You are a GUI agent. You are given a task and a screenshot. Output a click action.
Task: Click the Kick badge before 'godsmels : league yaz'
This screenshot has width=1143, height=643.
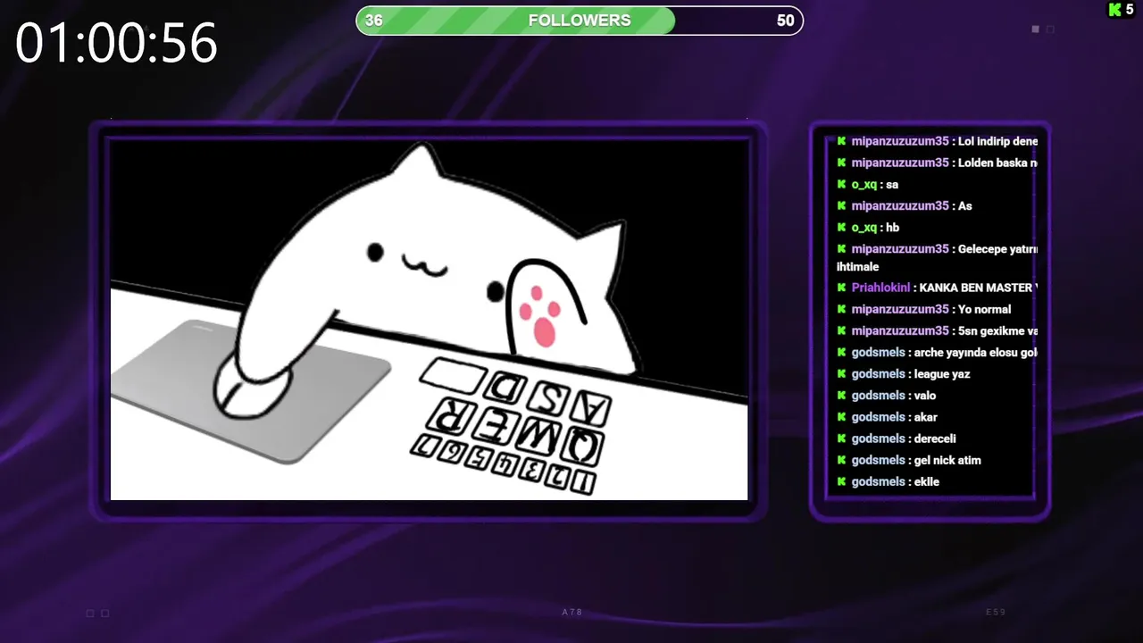841,373
